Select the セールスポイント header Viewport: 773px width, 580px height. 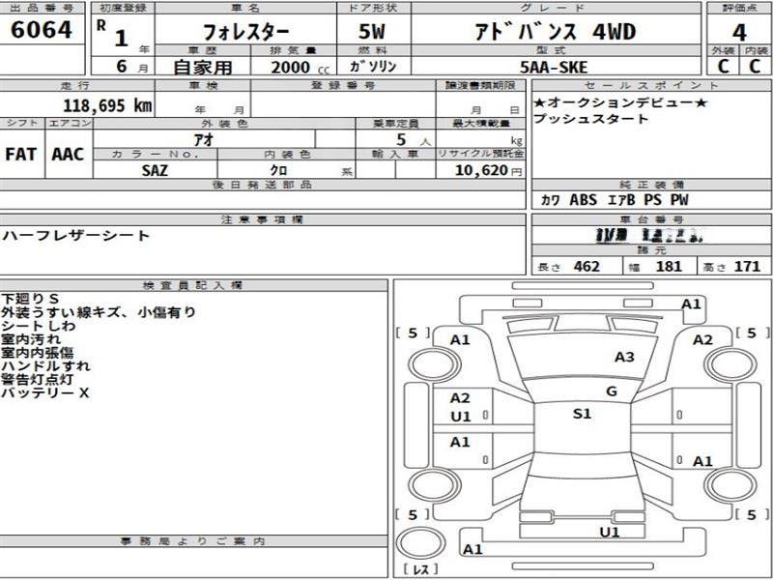coord(651,85)
